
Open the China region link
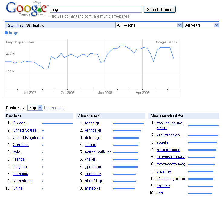[18, 188]
